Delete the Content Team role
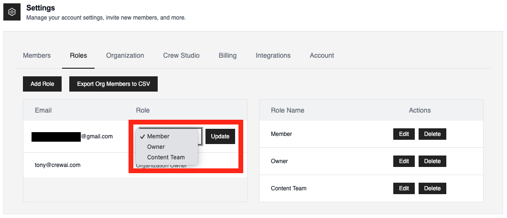Screen dimensions: 507x218 pyautogui.click(x=432, y=188)
